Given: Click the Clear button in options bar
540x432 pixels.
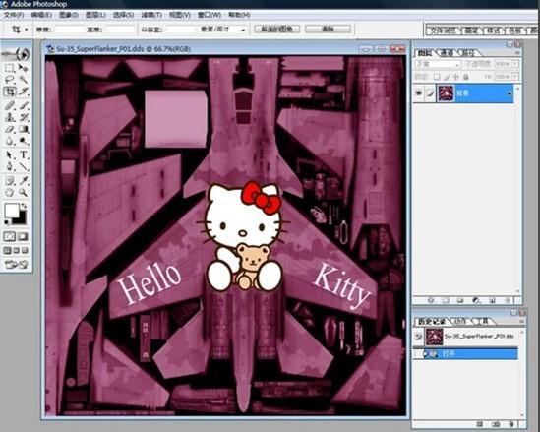Looking at the screenshot, I should 328,29.
